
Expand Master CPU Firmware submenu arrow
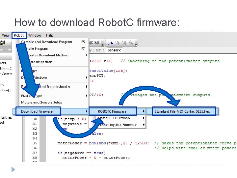144,118
